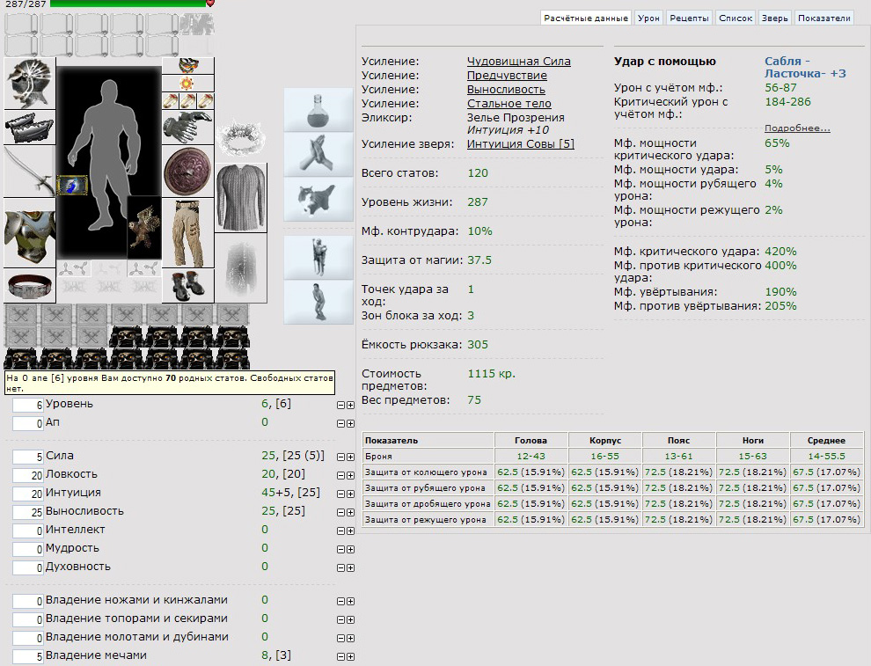Click the metal gloves slot

pyautogui.click(x=187, y=128)
